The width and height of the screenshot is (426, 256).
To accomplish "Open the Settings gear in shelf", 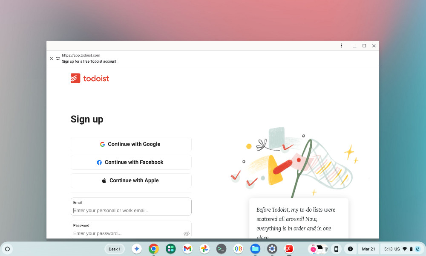I will point(272,249).
